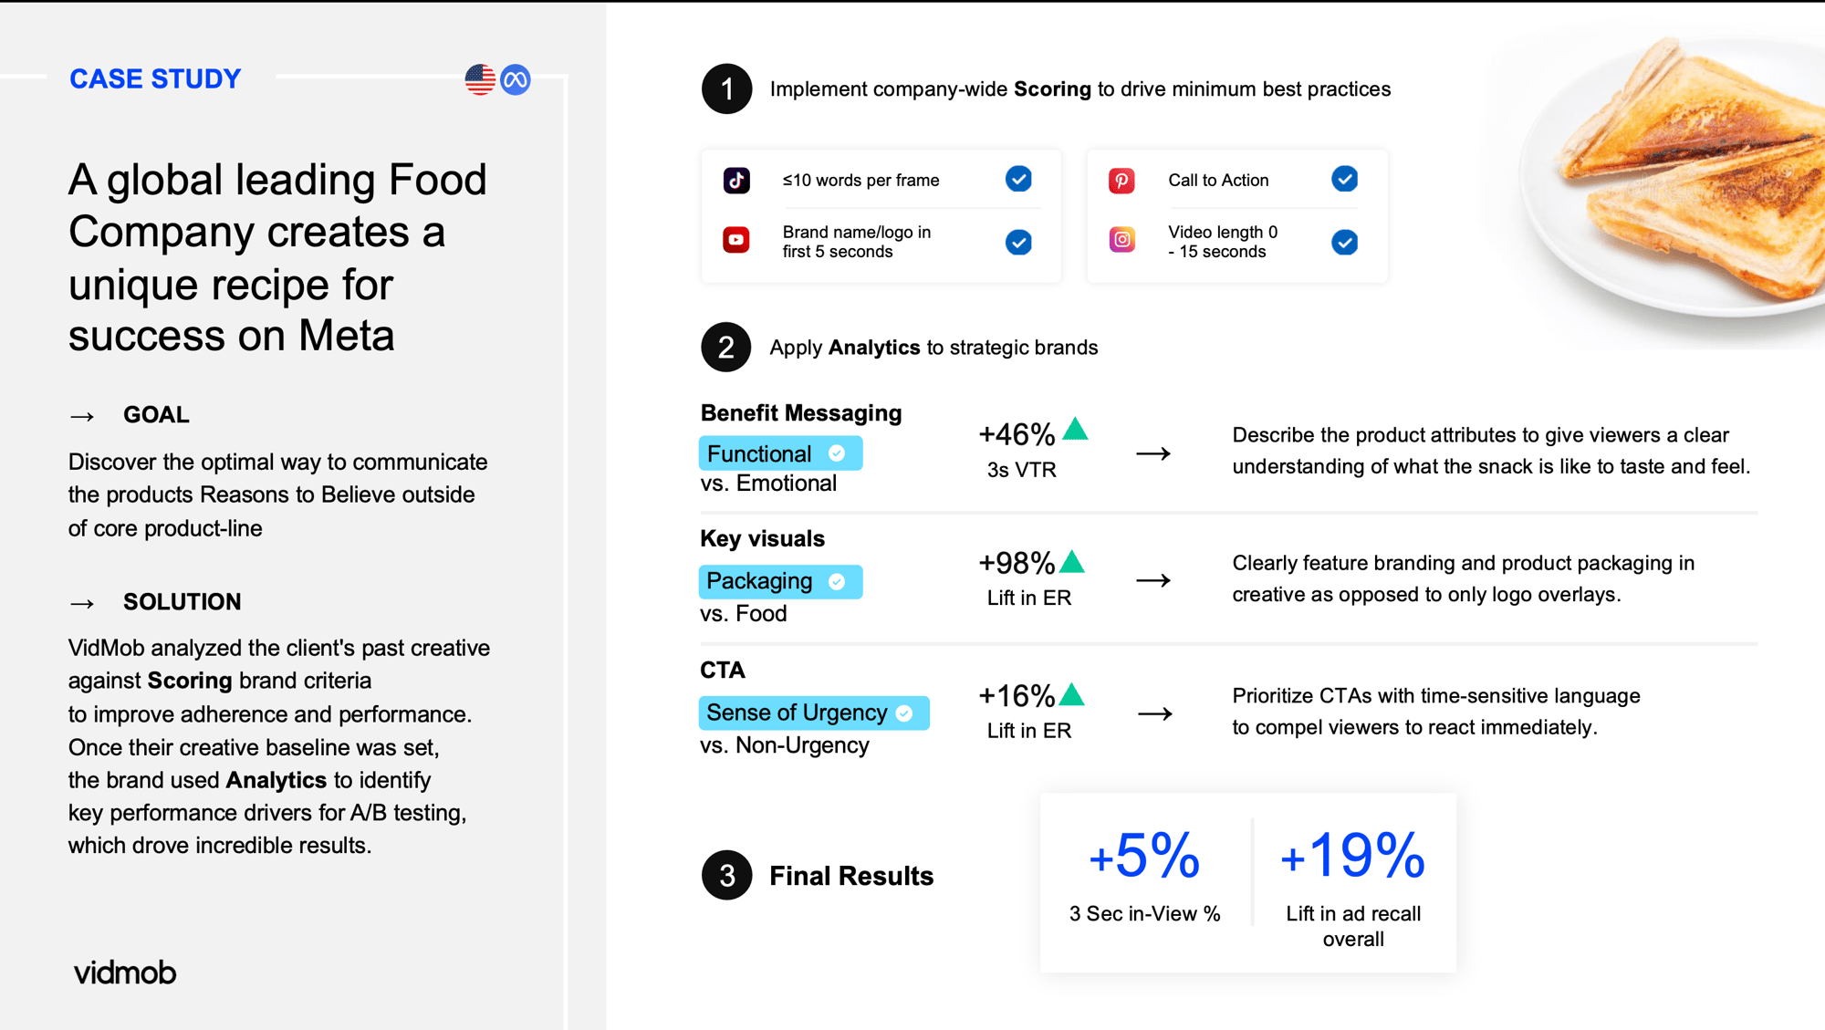Screen dimensions: 1825x1030
Task: Click the Pinterest icon
Action: pyautogui.click(x=1121, y=180)
